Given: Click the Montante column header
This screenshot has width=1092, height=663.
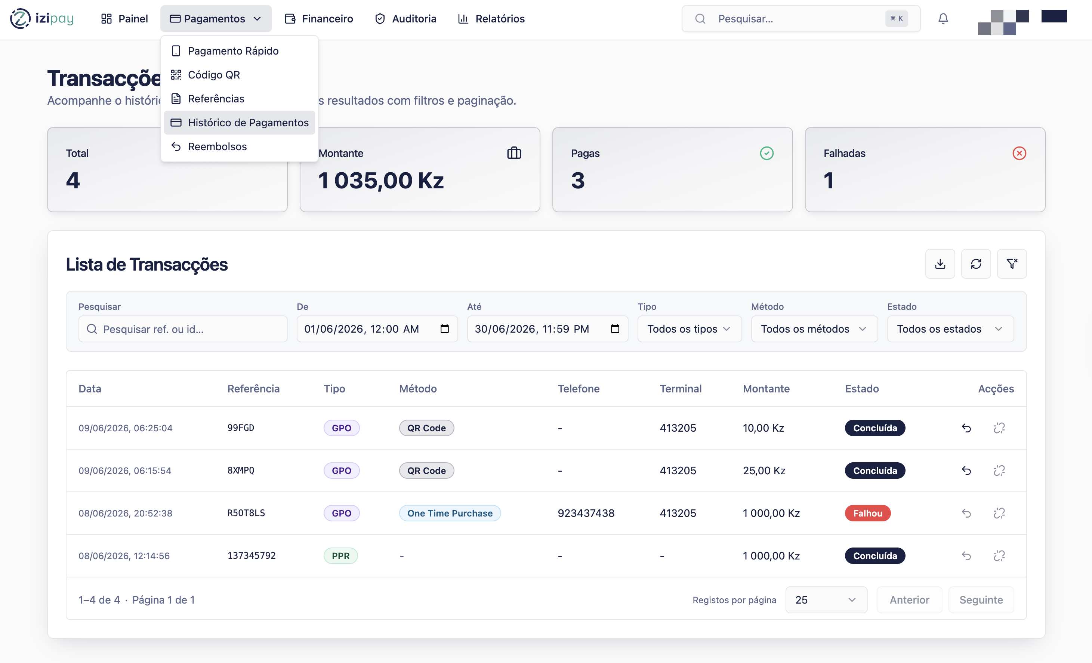Looking at the screenshot, I should (766, 389).
